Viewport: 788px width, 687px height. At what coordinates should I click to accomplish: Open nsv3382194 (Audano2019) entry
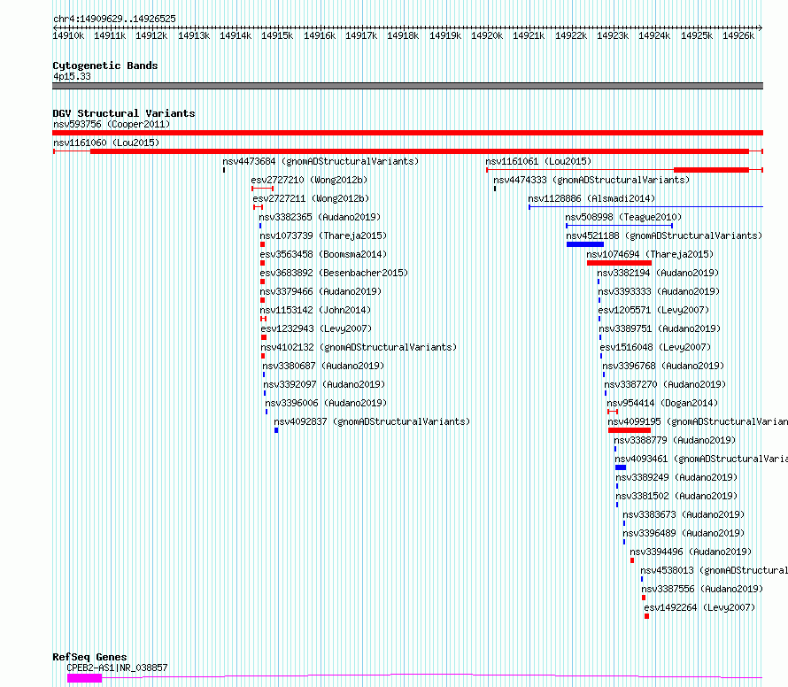(x=658, y=273)
